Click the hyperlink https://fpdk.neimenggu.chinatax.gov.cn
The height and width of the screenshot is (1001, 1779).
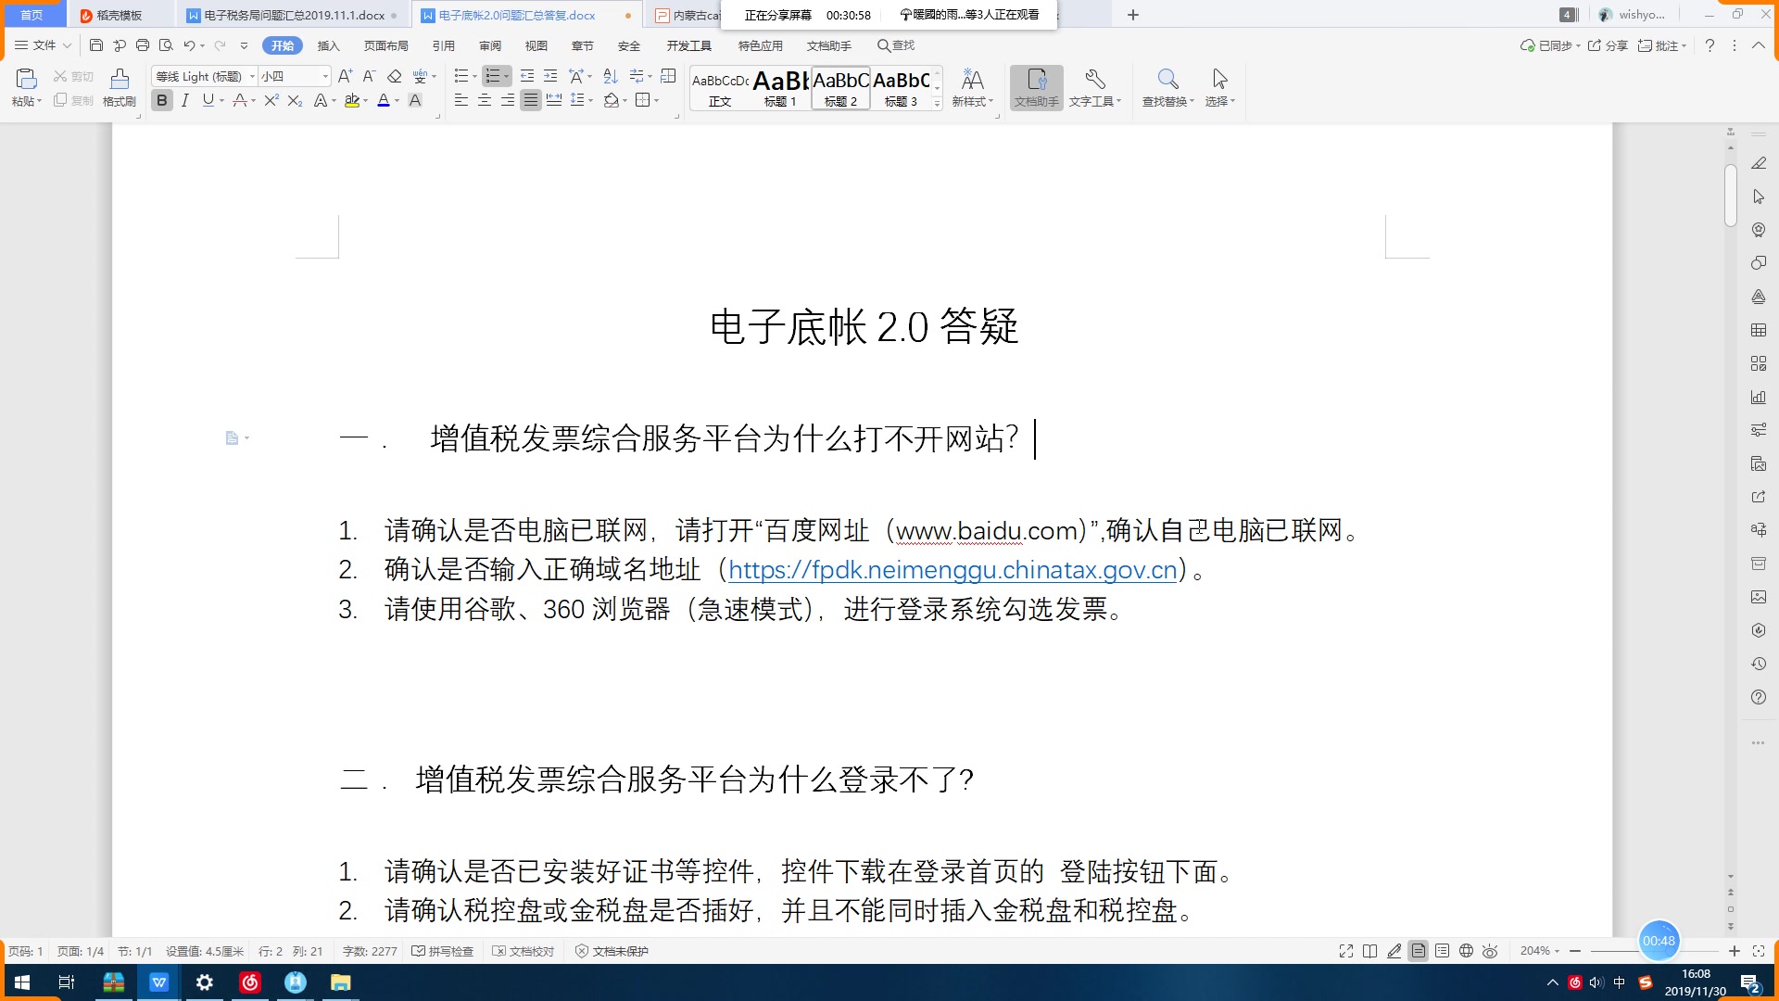pos(953,570)
